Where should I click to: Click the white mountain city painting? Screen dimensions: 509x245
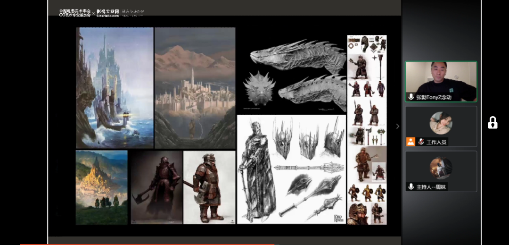(x=195, y=88)
